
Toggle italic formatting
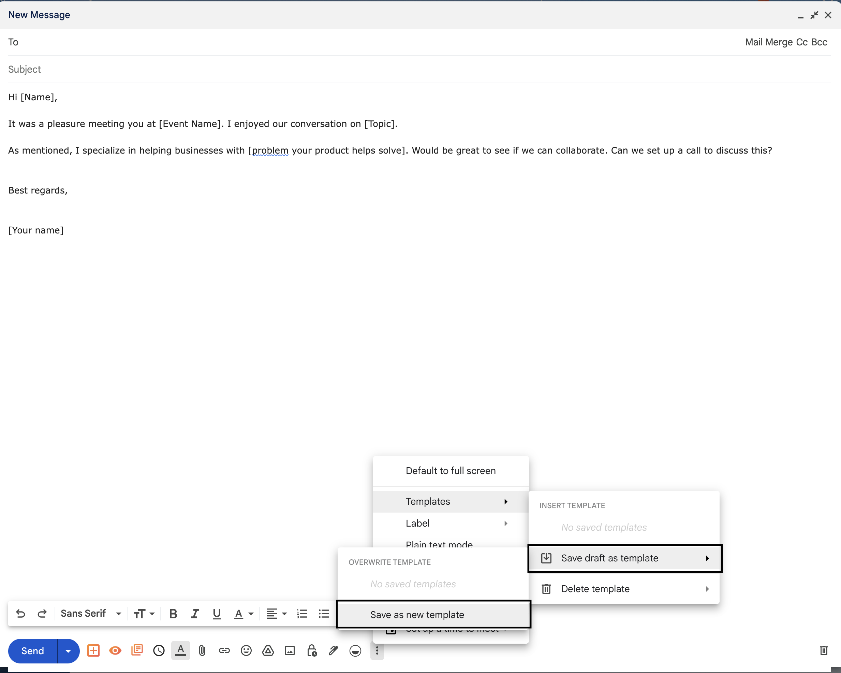click(195, 614)
